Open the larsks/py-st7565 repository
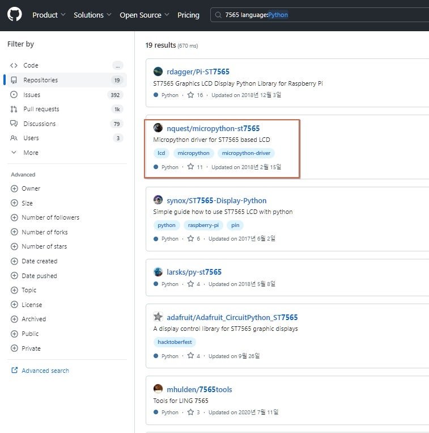 pyautogui.click(x=194, y=272)
